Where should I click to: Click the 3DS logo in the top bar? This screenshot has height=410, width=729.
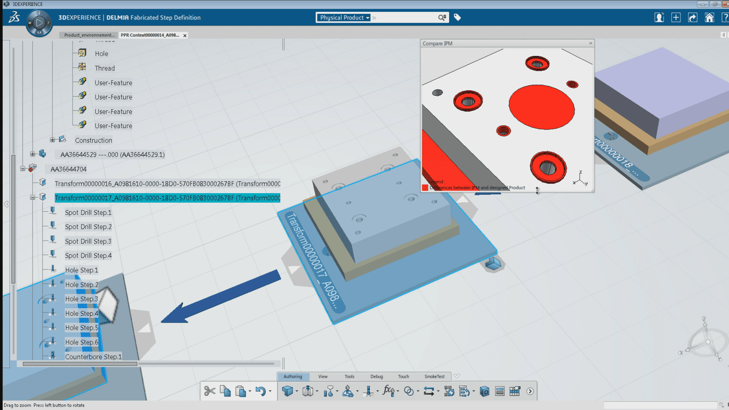[14, 17]
